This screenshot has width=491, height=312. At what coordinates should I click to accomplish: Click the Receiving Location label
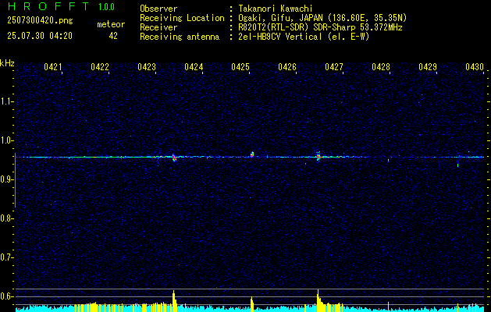tap(182, 18)
